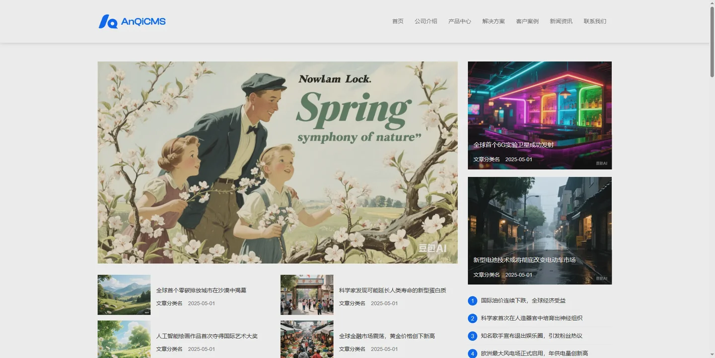This screenshot has height=358, width=715.
Task: Open 产品中心 in the navigation
Action: tap(460, 21)
